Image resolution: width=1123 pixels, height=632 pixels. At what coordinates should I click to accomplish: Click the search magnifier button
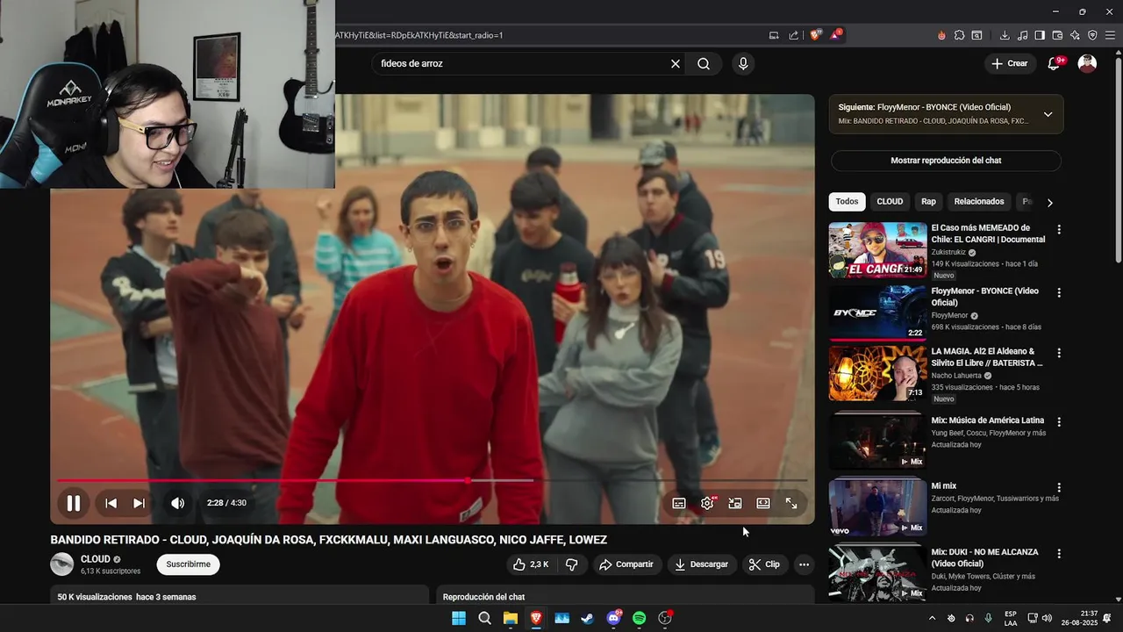704,64
